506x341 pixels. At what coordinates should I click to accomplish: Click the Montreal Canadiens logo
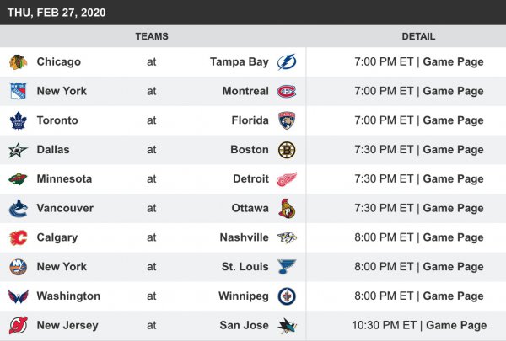click(x=287, y=91)
